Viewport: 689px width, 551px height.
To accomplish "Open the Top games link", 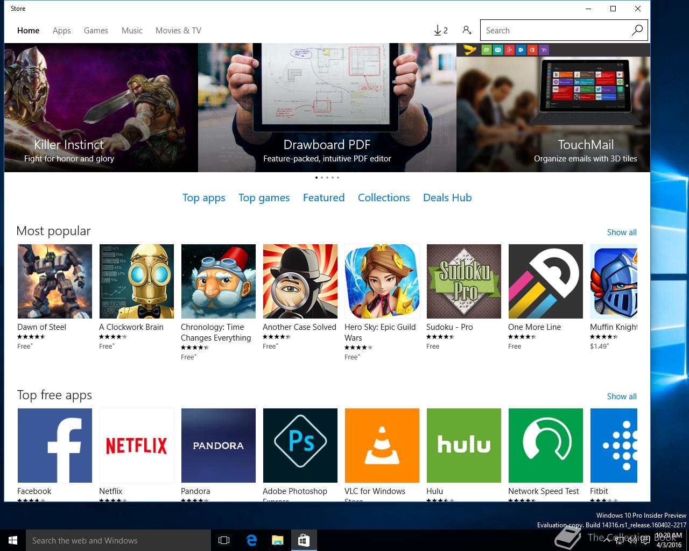I will click(x=264, y=198).
